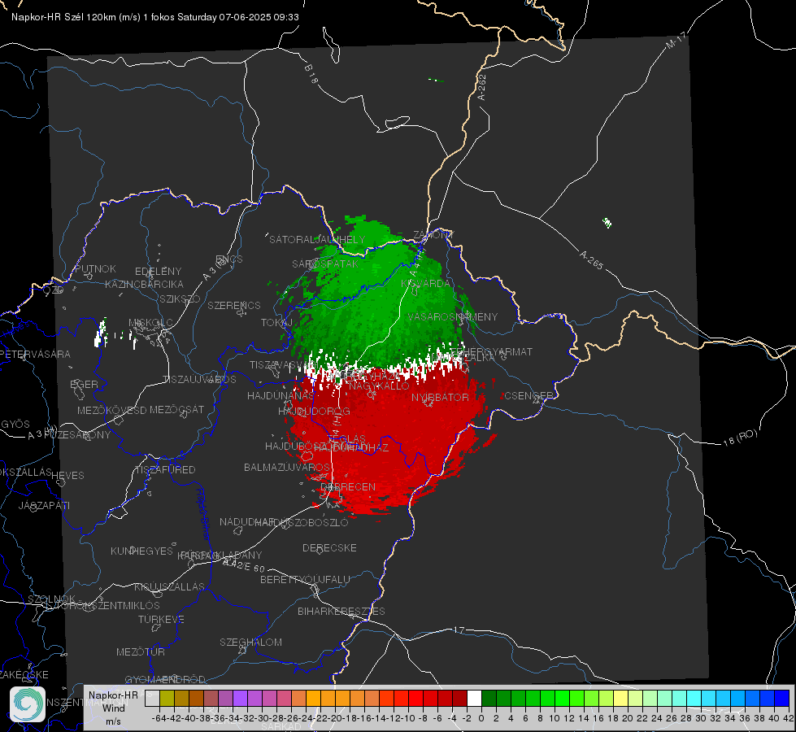Image resolution: width=796 pixels, height=732 pixels.
Task: Select the olive first colored legend swatch
Action: [x=167, y=699]
